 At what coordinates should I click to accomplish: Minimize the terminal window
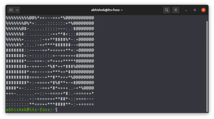[x=186, y=10]
